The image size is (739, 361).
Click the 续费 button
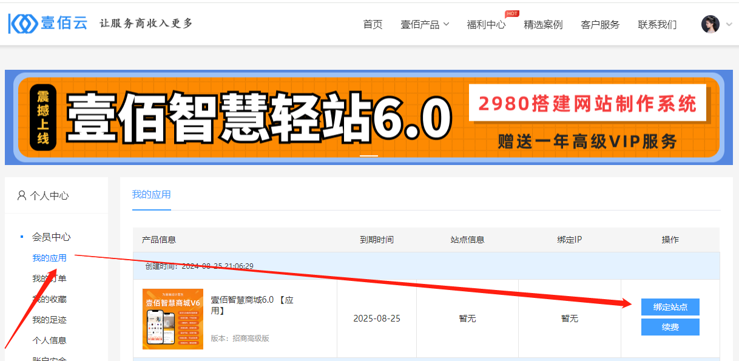pyautogui.click(x=670, y=327)
